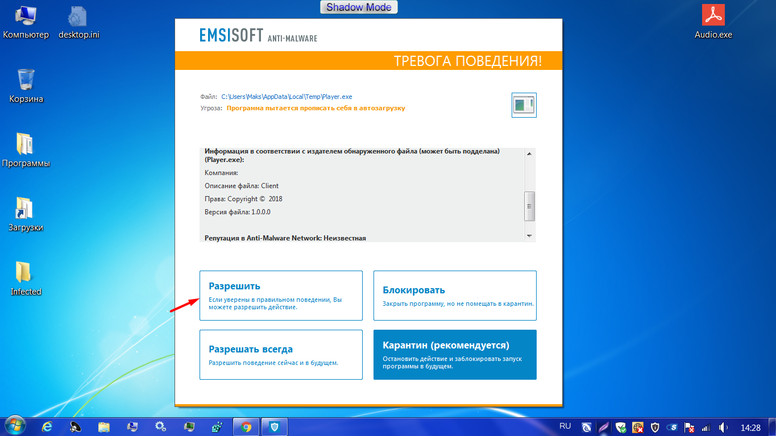
Task: Click the ТРЕВОГА ПОВЕДЕНИЯ! header text
Action: click(468, 61)
